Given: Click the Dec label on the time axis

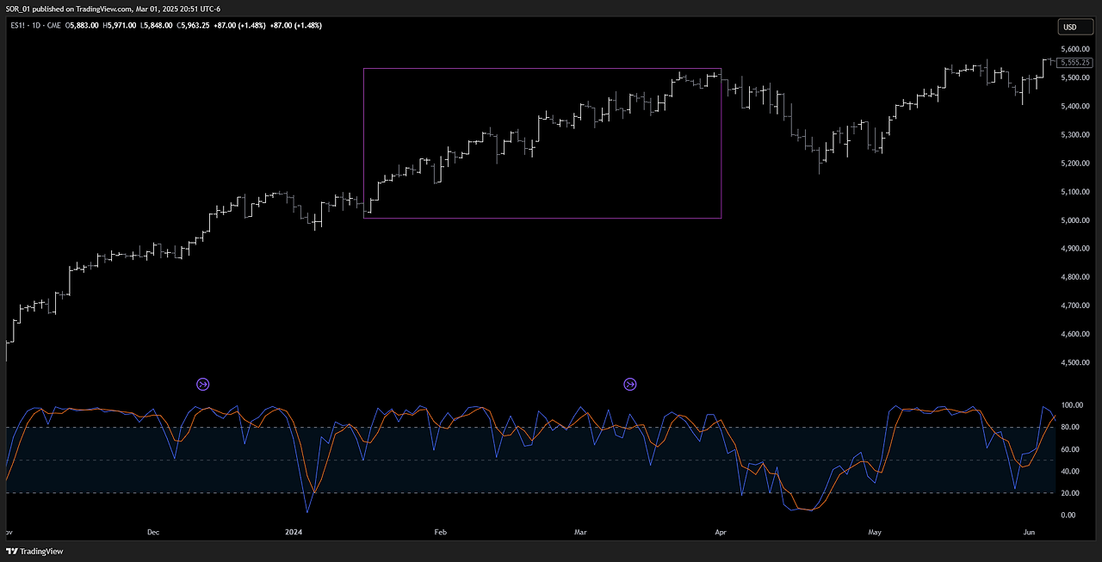Looking at the screenshot, I should point(153,532).
